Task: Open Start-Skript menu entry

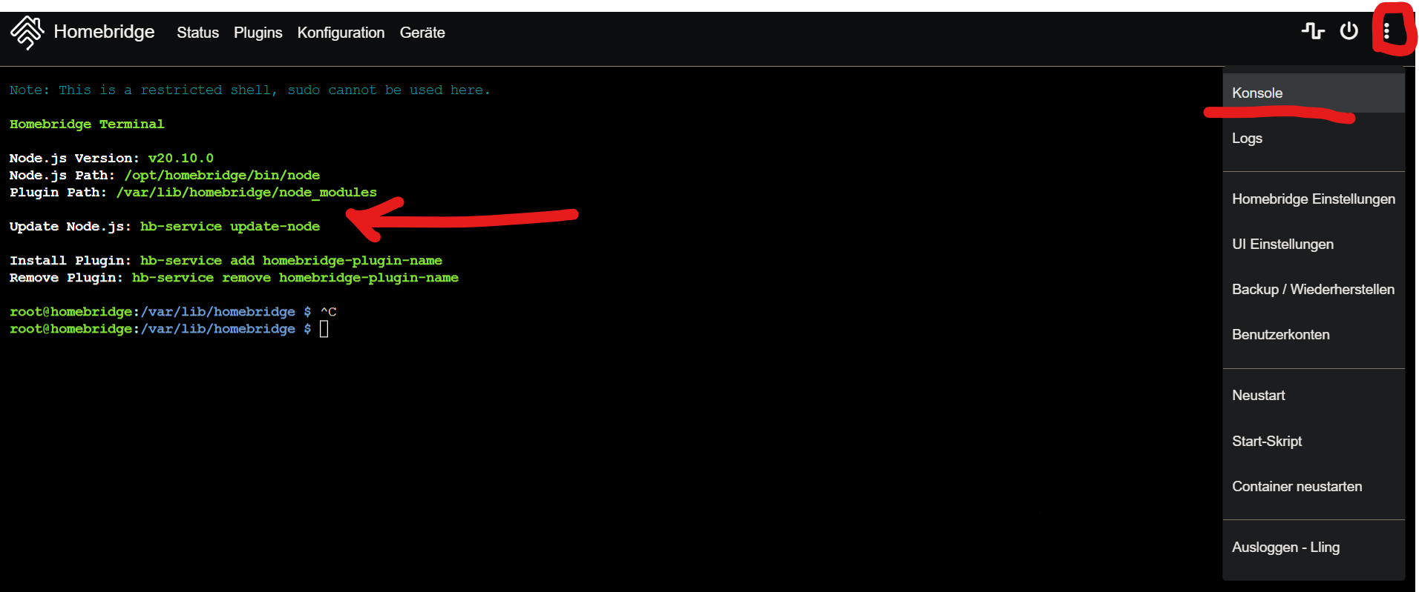Action: [x=1267, y=441]
